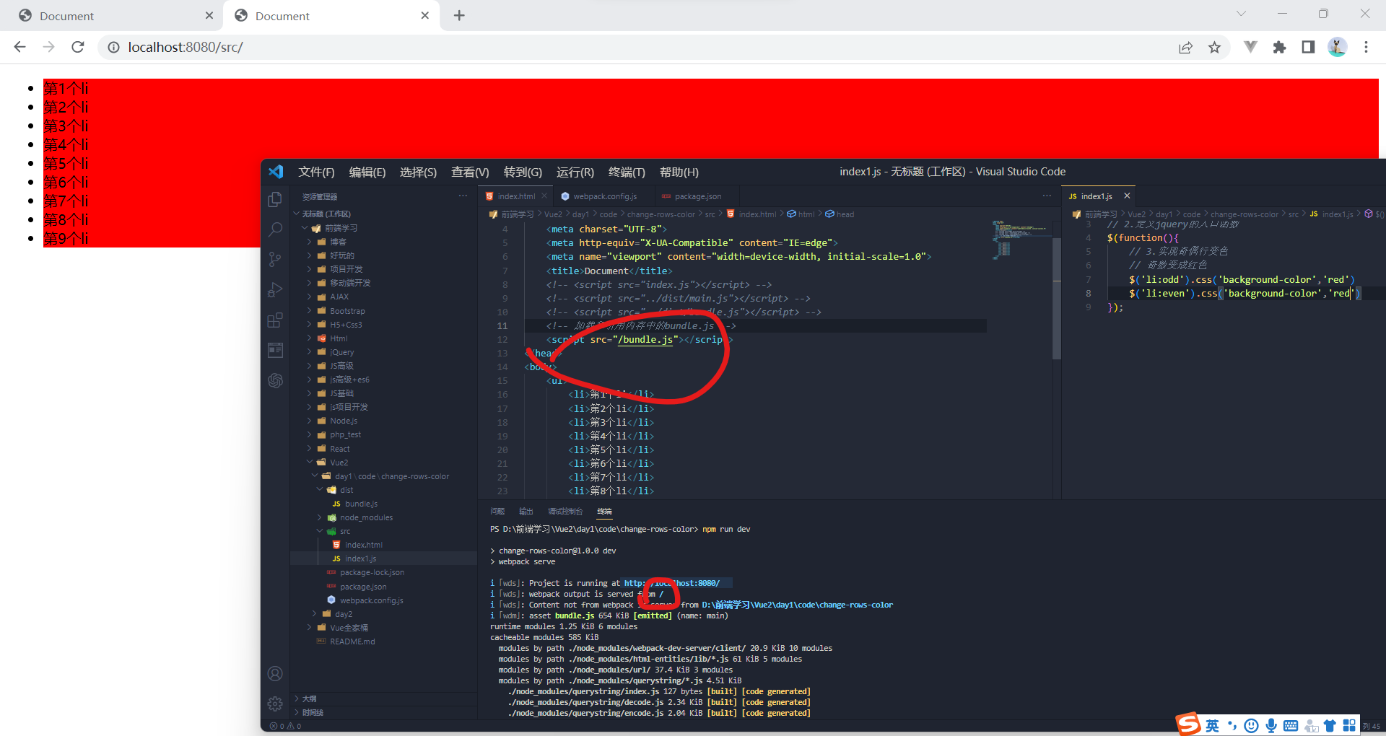This screenshot has width=1386, height=736.
Task: Open the Manage settings gear in VS Code
Action: point(275,704)
